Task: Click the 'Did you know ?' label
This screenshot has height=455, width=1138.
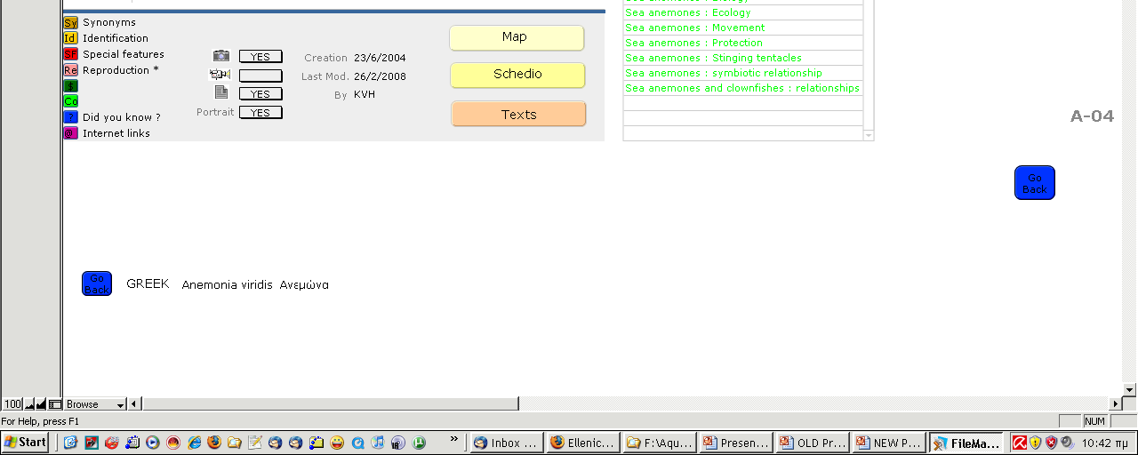Action: [x=122, y=117]
